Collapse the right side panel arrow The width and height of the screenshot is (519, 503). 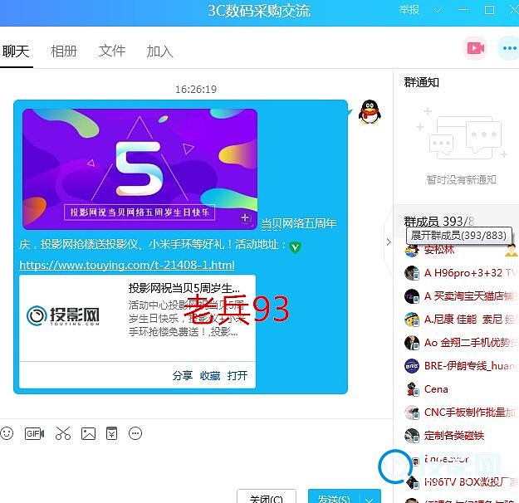pos(389,242)
